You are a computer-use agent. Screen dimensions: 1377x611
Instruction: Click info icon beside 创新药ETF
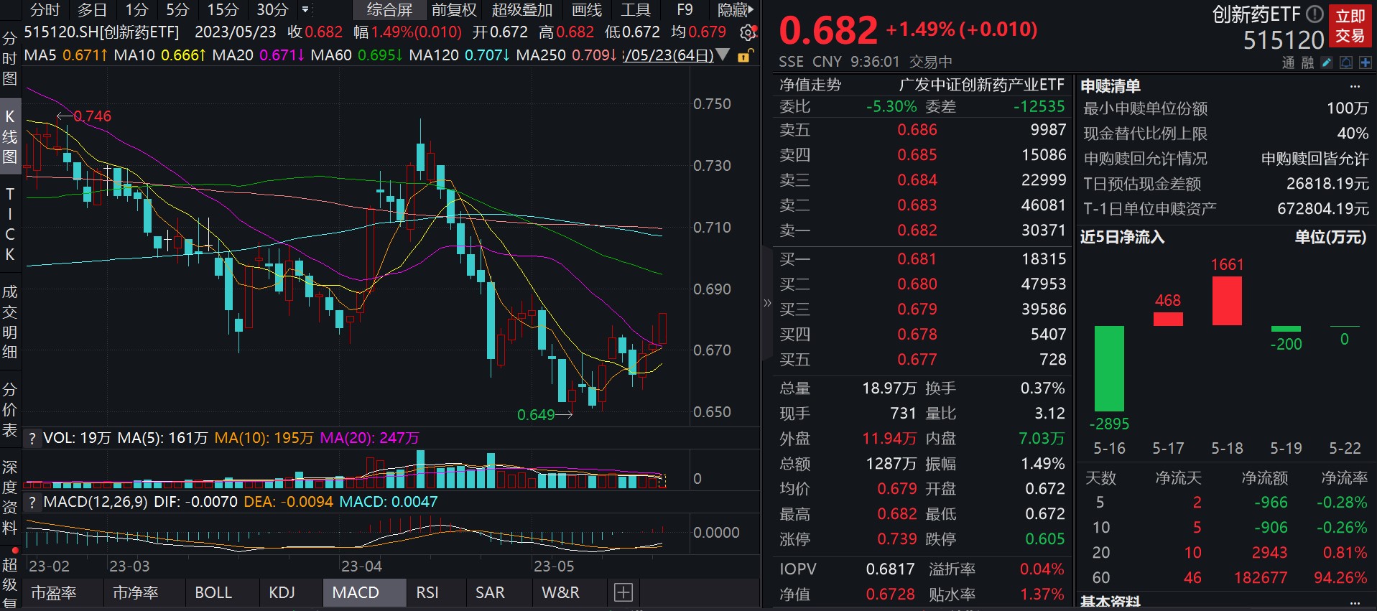tap(1315, 14)
